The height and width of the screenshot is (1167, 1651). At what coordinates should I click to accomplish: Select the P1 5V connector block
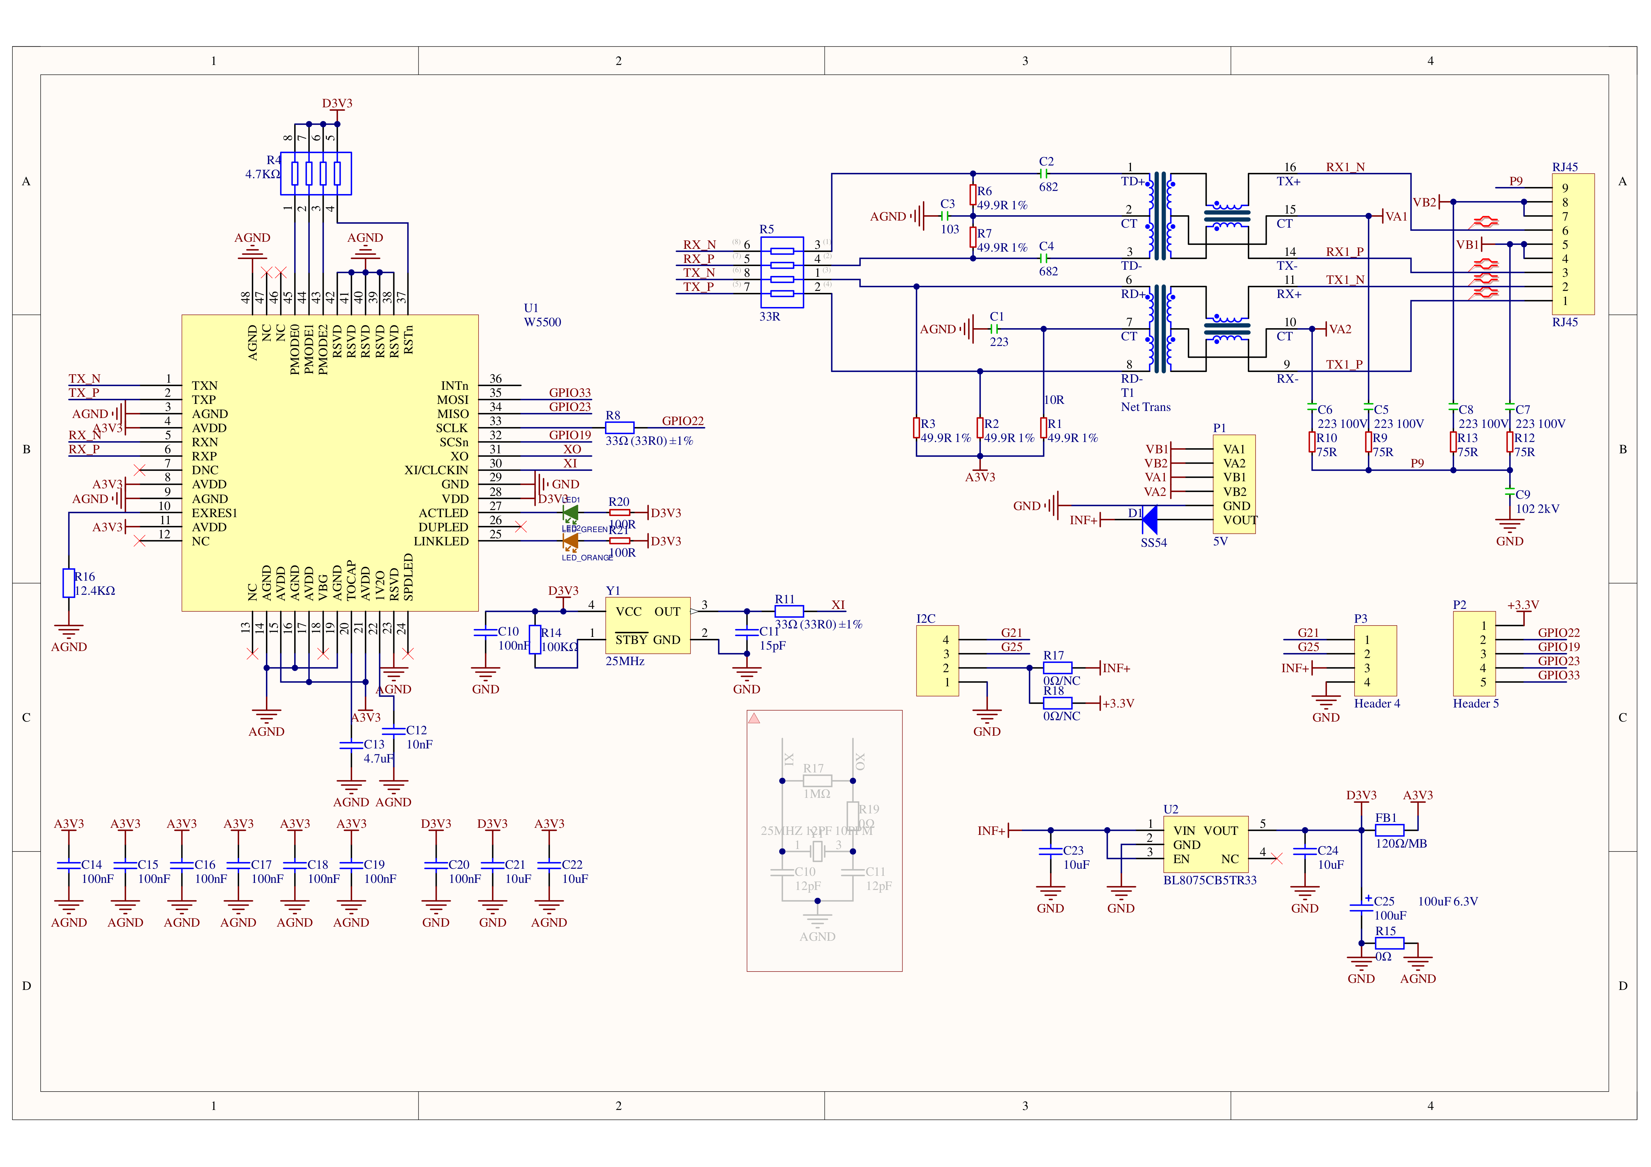click(x=1235, y=484)
